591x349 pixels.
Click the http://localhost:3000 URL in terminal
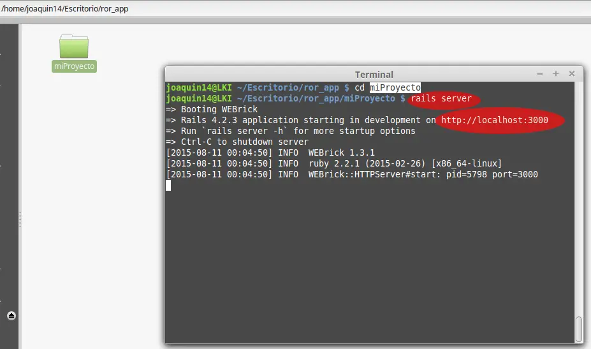(x=495, y=121)
